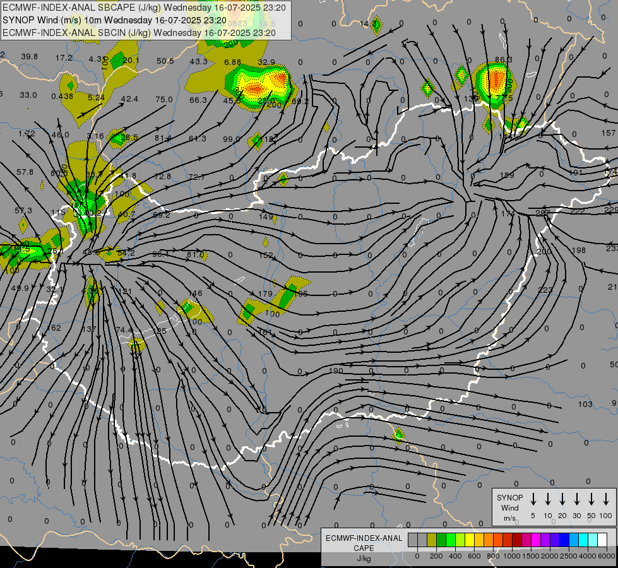
Task: Click the 1000 tick label on CAPE scale
Action: tap(511, 556)
